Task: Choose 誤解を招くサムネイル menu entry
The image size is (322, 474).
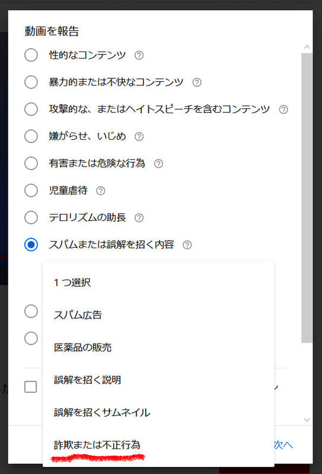Action: point(159,412)
